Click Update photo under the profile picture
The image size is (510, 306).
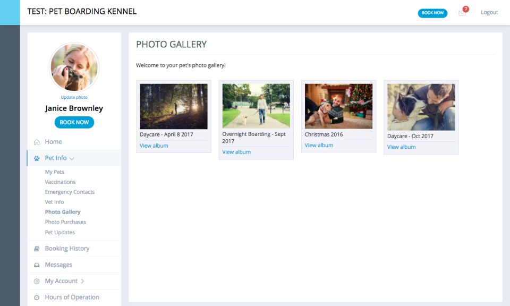coord(74,97)
